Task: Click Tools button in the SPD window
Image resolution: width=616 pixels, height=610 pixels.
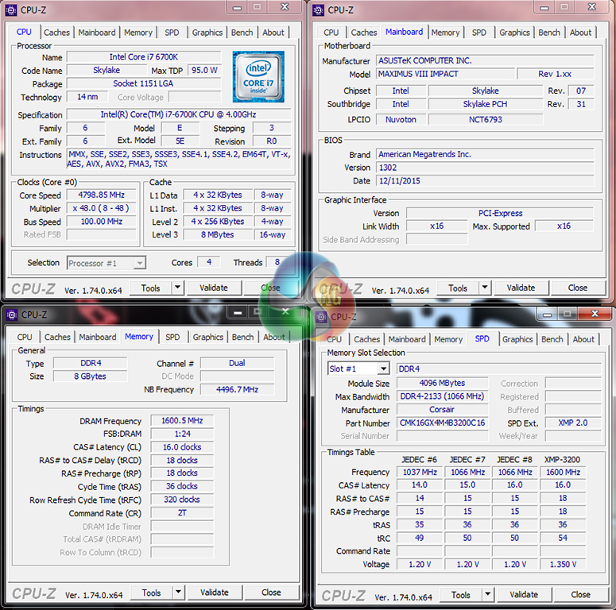Action: [461, 595]
